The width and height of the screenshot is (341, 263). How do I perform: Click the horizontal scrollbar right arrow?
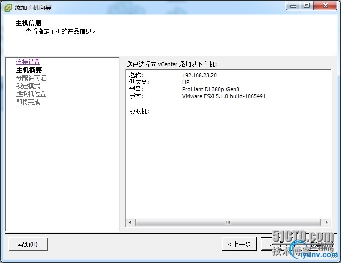[326, 222]
